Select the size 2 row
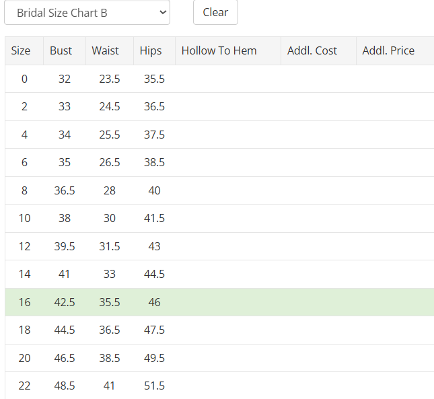 [x=219, y=107]
